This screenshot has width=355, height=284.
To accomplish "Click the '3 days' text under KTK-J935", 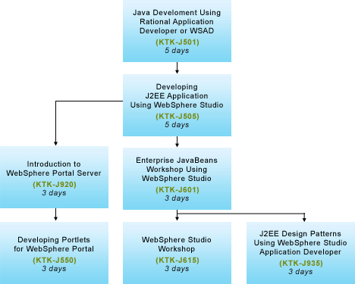I will point(300,272).
